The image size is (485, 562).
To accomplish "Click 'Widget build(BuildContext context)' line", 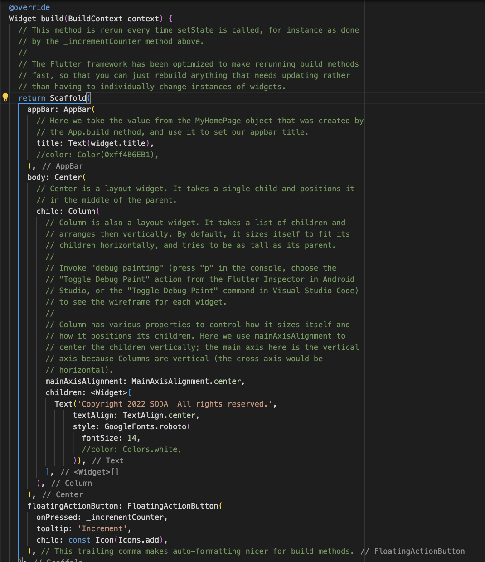I will click(x=91, y=19).
